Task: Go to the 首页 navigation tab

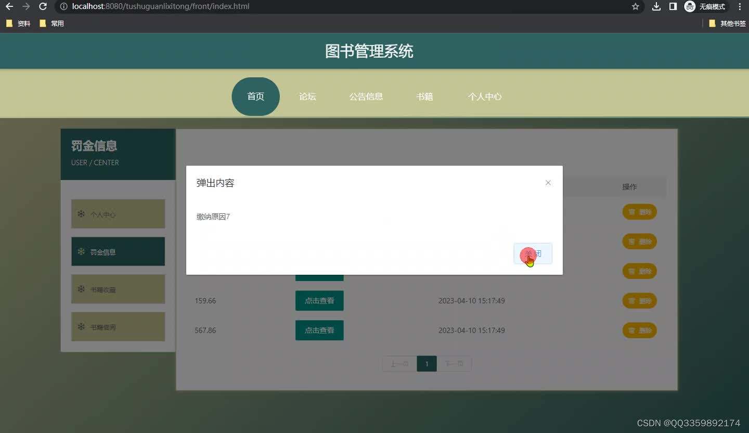Action: [255, 96]
